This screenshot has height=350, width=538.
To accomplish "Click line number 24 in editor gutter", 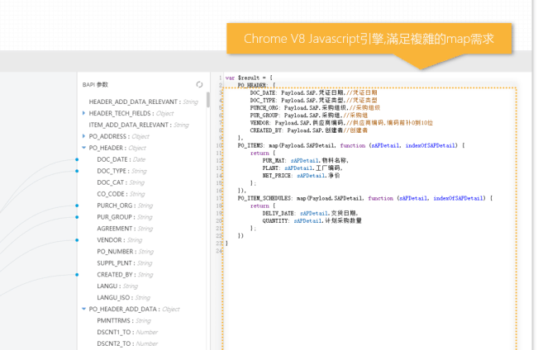I will tap(219, 251).
